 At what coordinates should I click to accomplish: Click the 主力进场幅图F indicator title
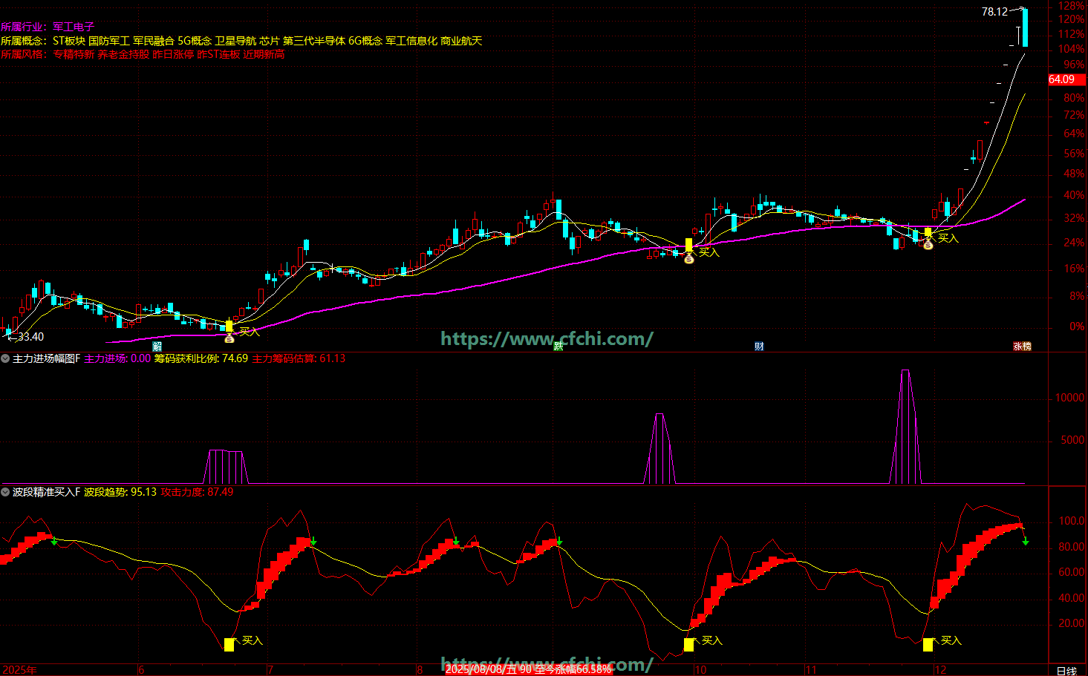tap(46, 358)
